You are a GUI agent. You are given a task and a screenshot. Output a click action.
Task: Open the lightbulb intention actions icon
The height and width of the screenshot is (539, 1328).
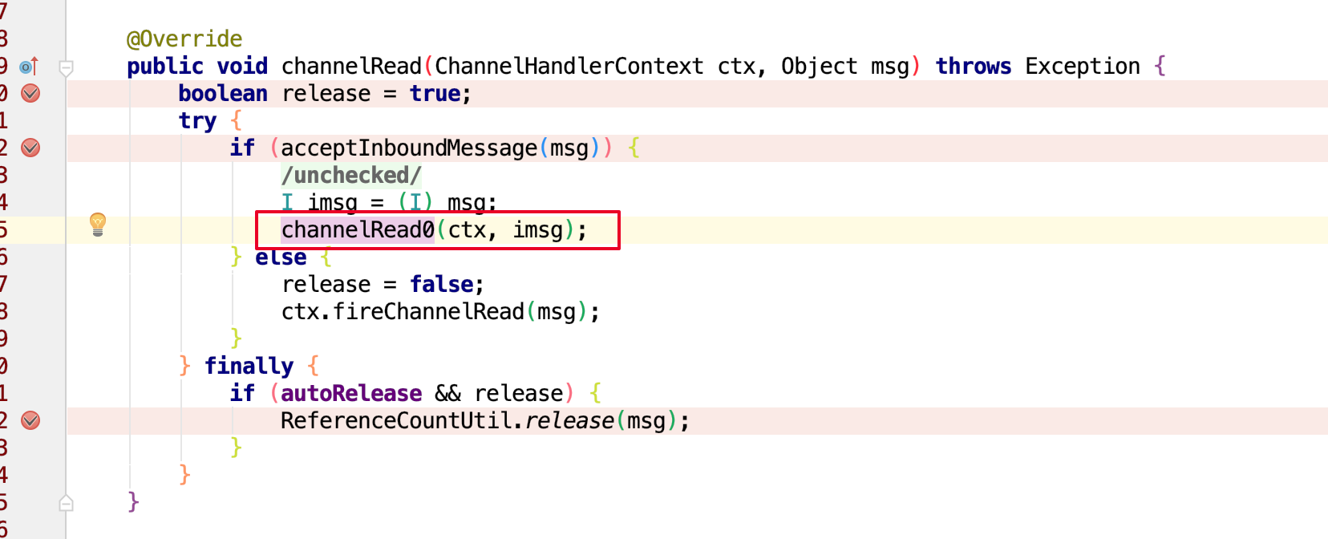pos(98,225)
